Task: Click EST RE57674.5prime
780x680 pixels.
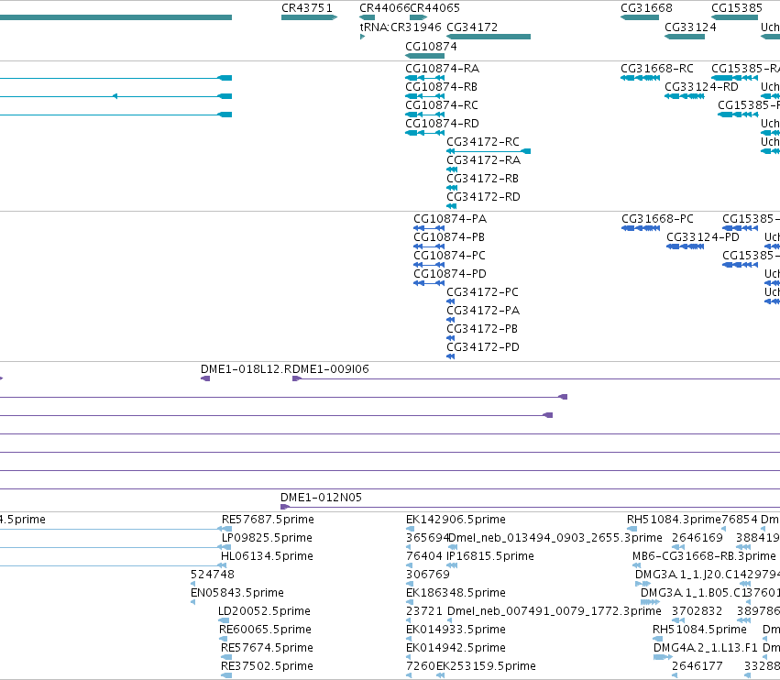Action: coord(267,648)
